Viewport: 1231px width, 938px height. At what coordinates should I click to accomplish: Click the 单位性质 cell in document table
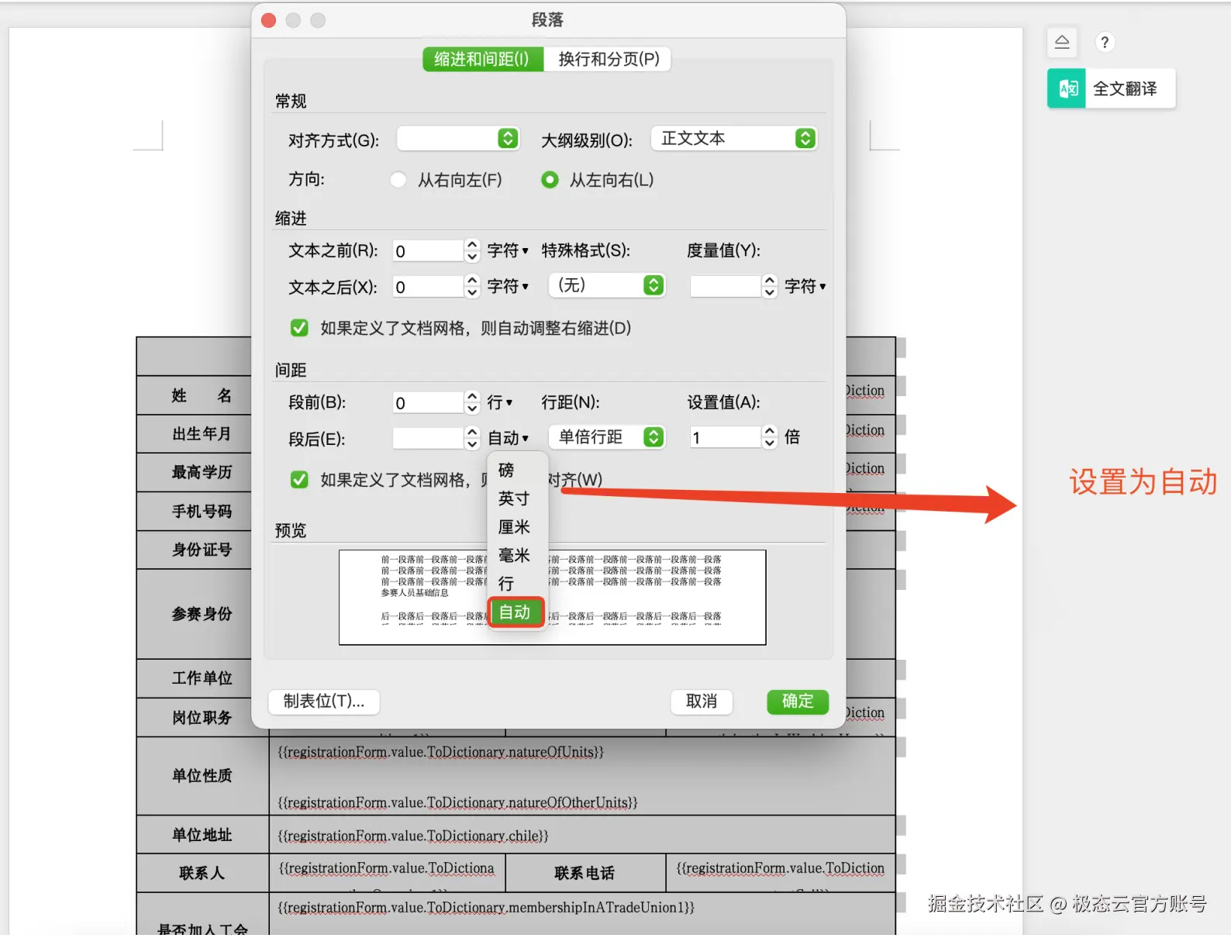pos(202,776)
